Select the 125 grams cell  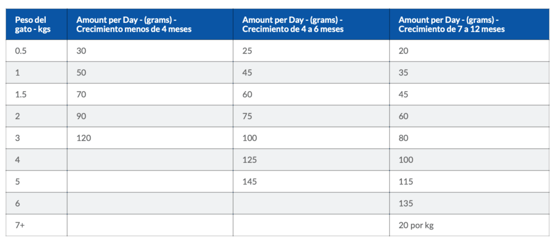pyautogui.click(x=311, y=159)
